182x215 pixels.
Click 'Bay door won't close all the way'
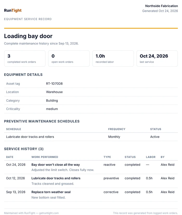point(56,165)
